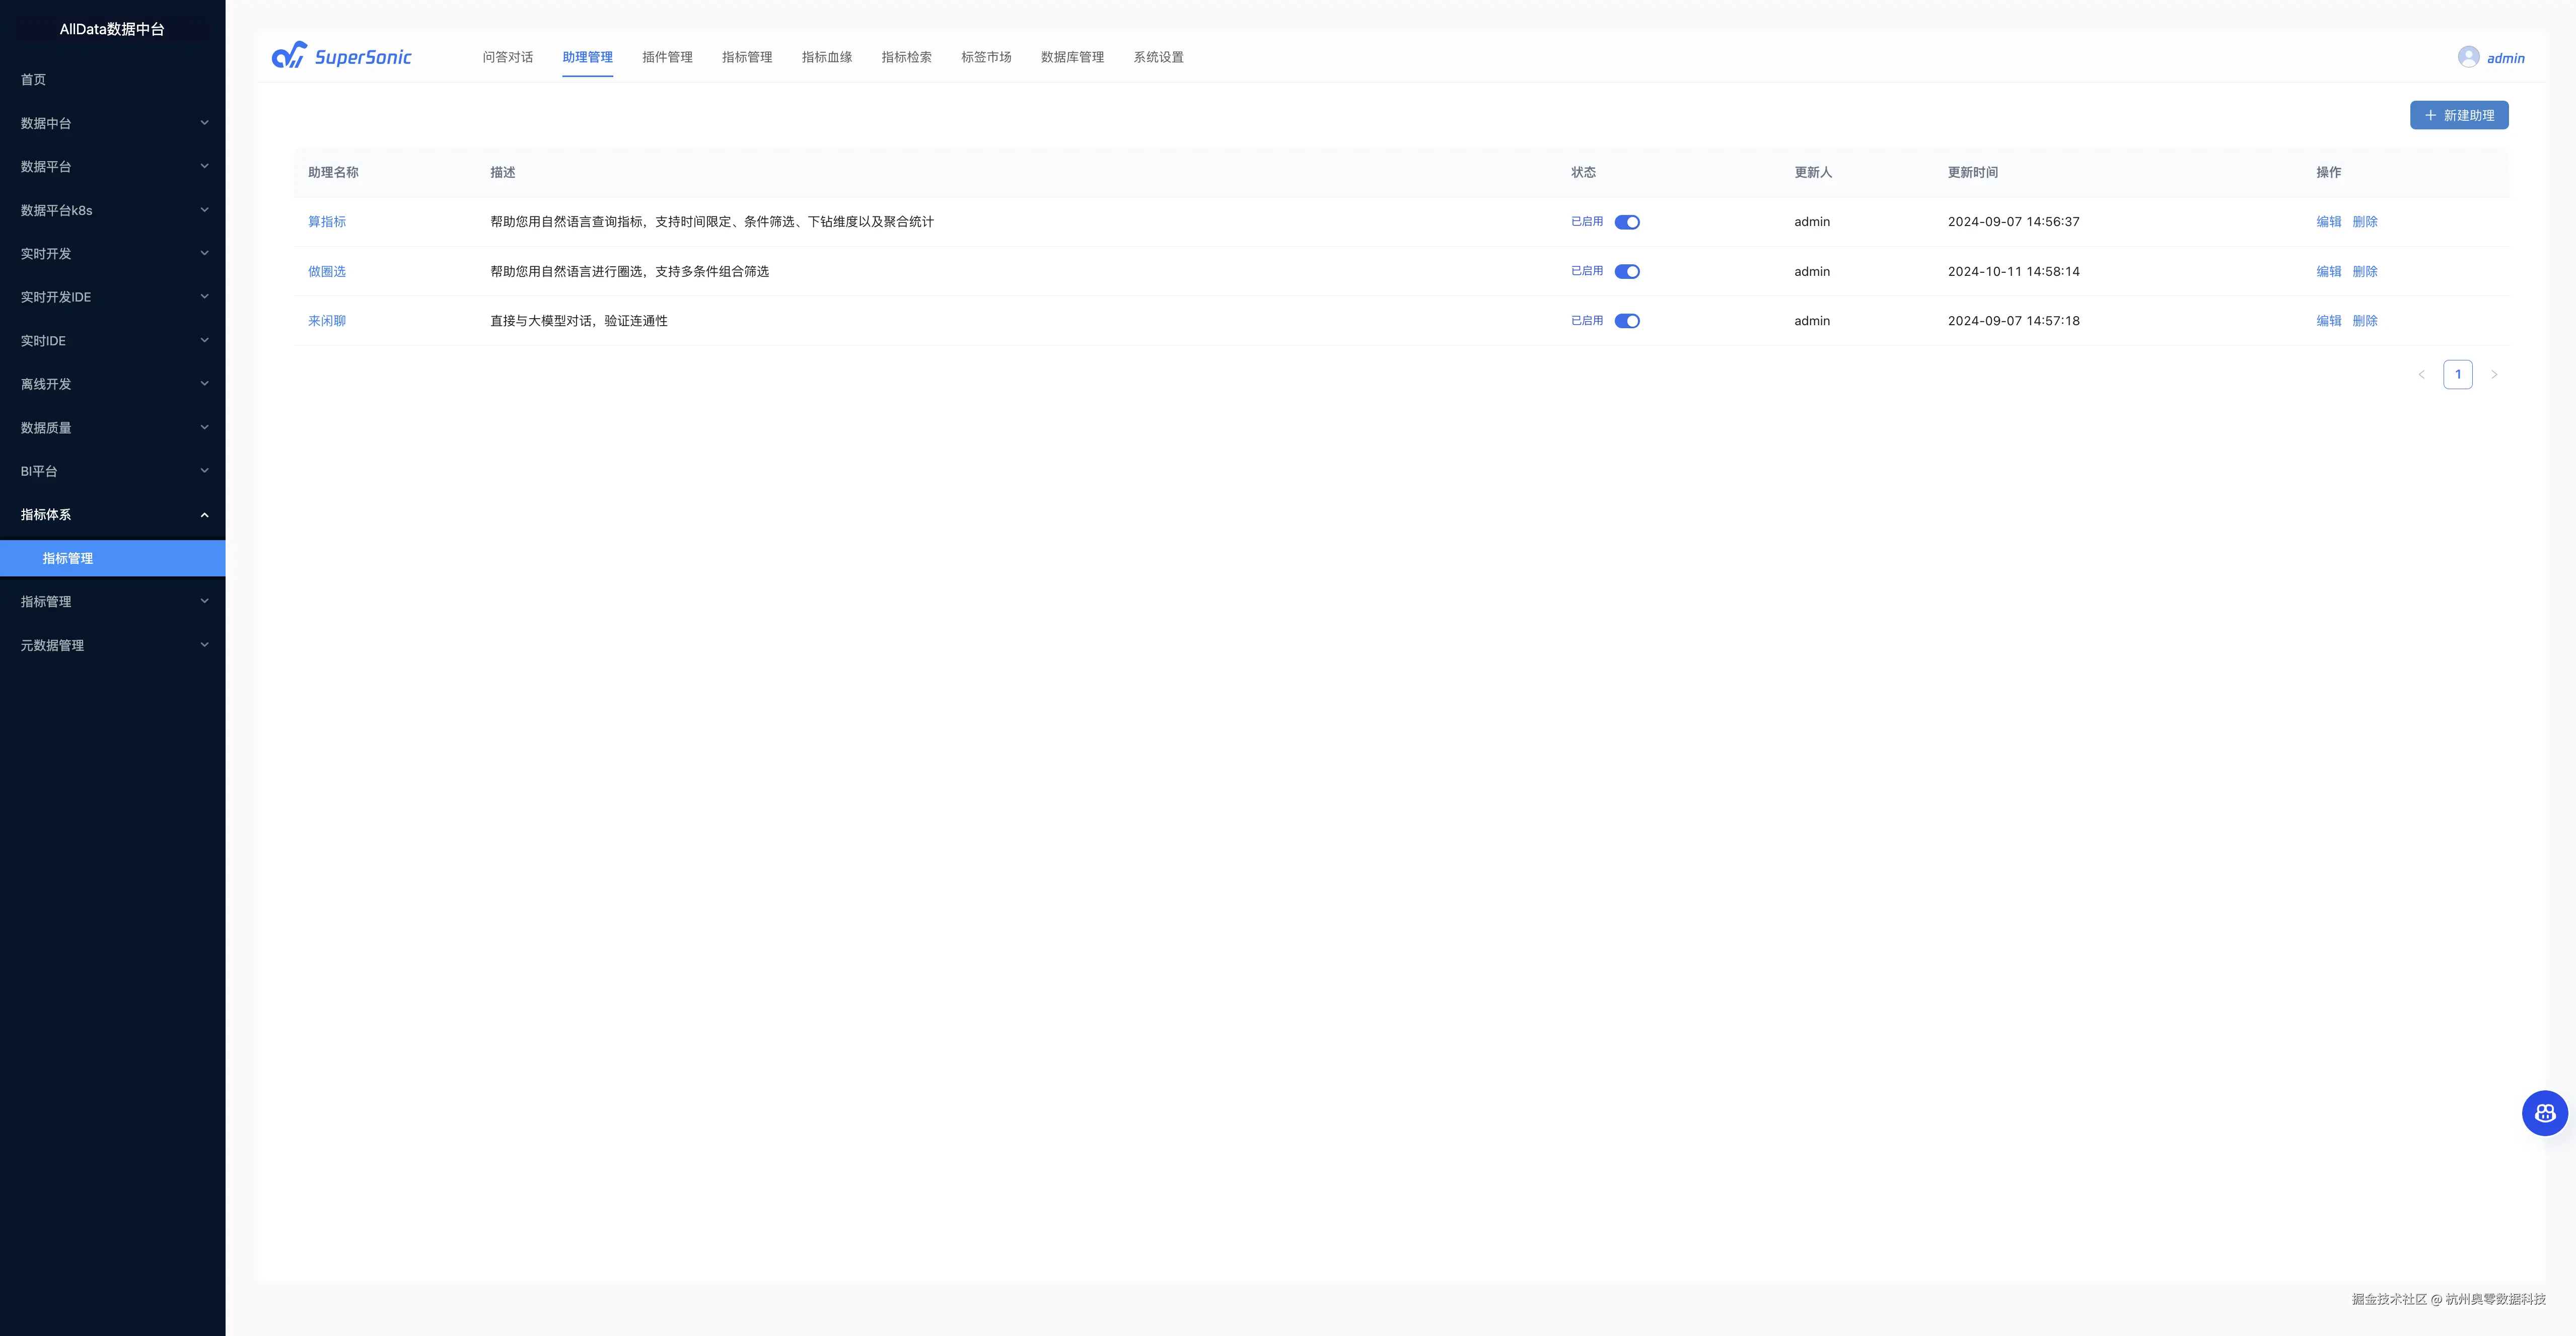The width and height of the screenshot is (2576, 1336).
Task: Toggle the 算指标 enabled switch
Action: (1627, 222)
